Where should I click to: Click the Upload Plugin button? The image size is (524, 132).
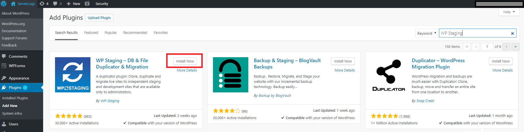point(99,18)
